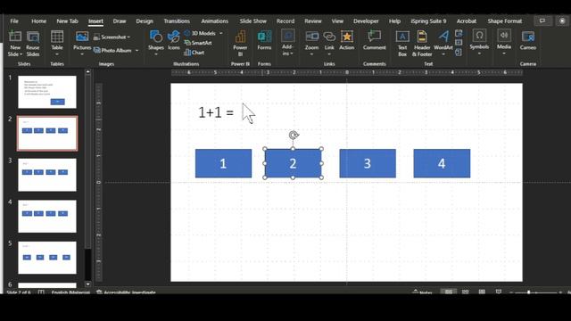Open Accessibility Investigate in status bar
Image resolution: width=571 pixels, height=321 pixels.
click(x=126, y=292)
